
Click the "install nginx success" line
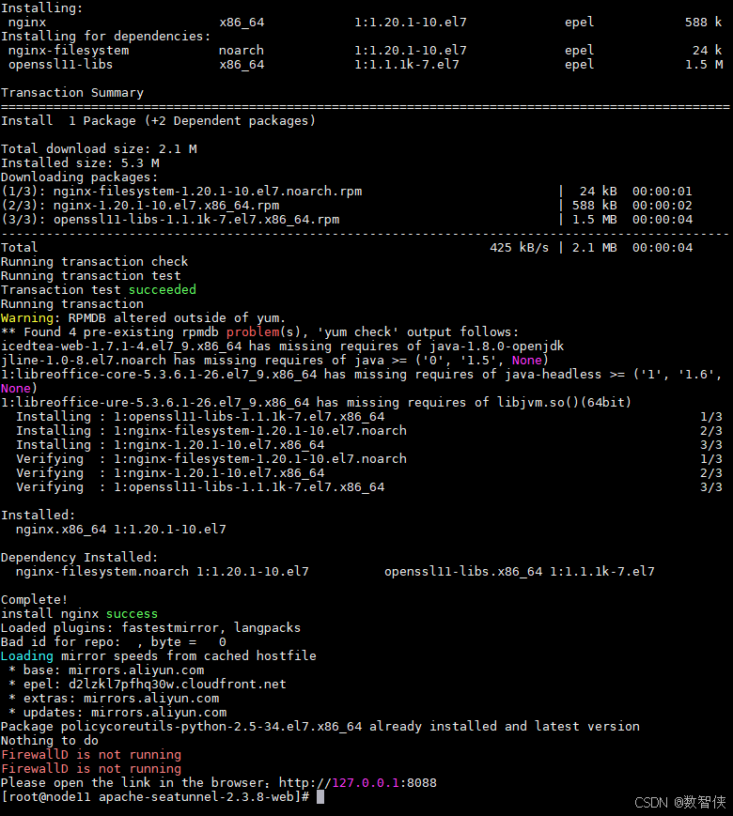pos(79,613)
